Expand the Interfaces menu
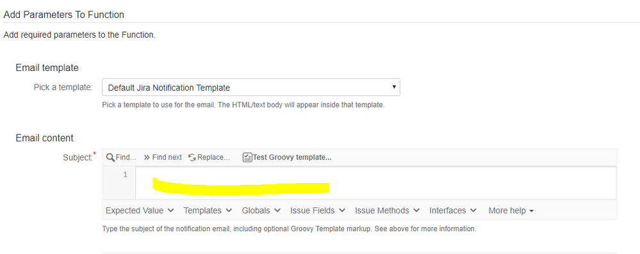 pyautogui.click(x=453, y=210)
